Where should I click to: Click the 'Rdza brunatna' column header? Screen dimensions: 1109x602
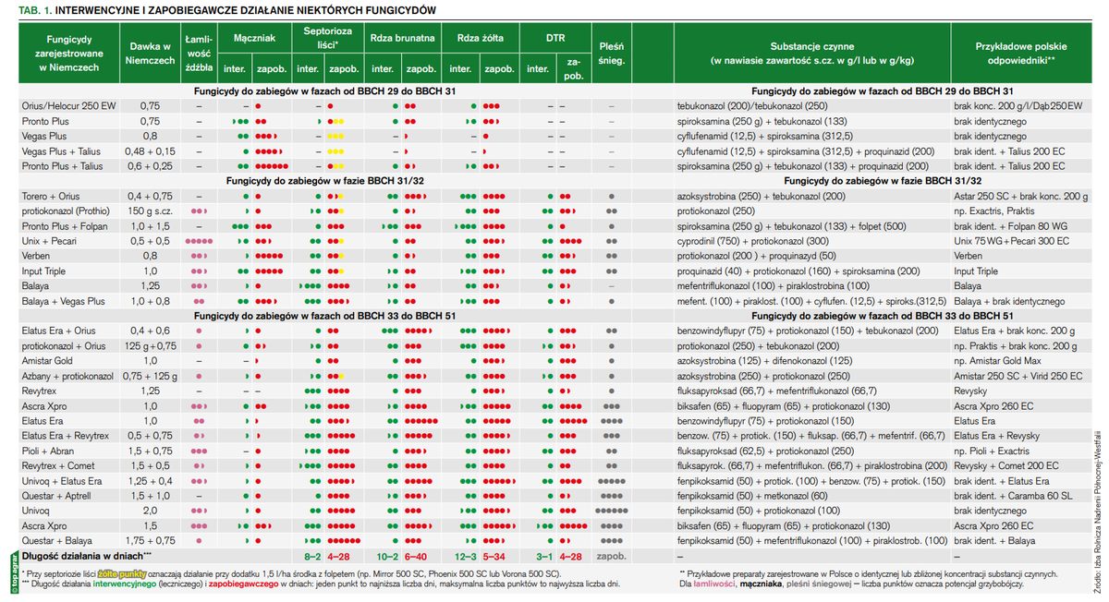click(x=402, y=40)
